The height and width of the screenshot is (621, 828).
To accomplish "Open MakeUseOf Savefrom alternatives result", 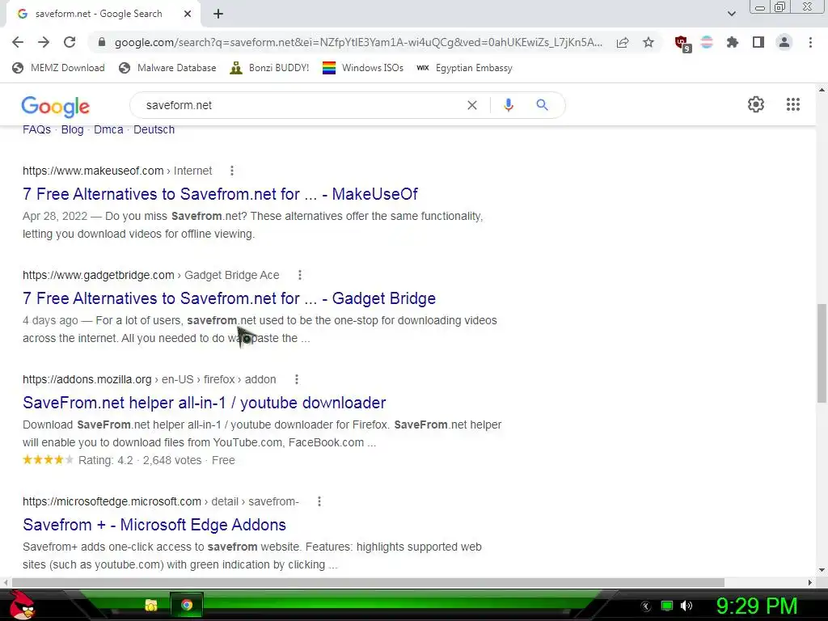I will tap(220, 194).
